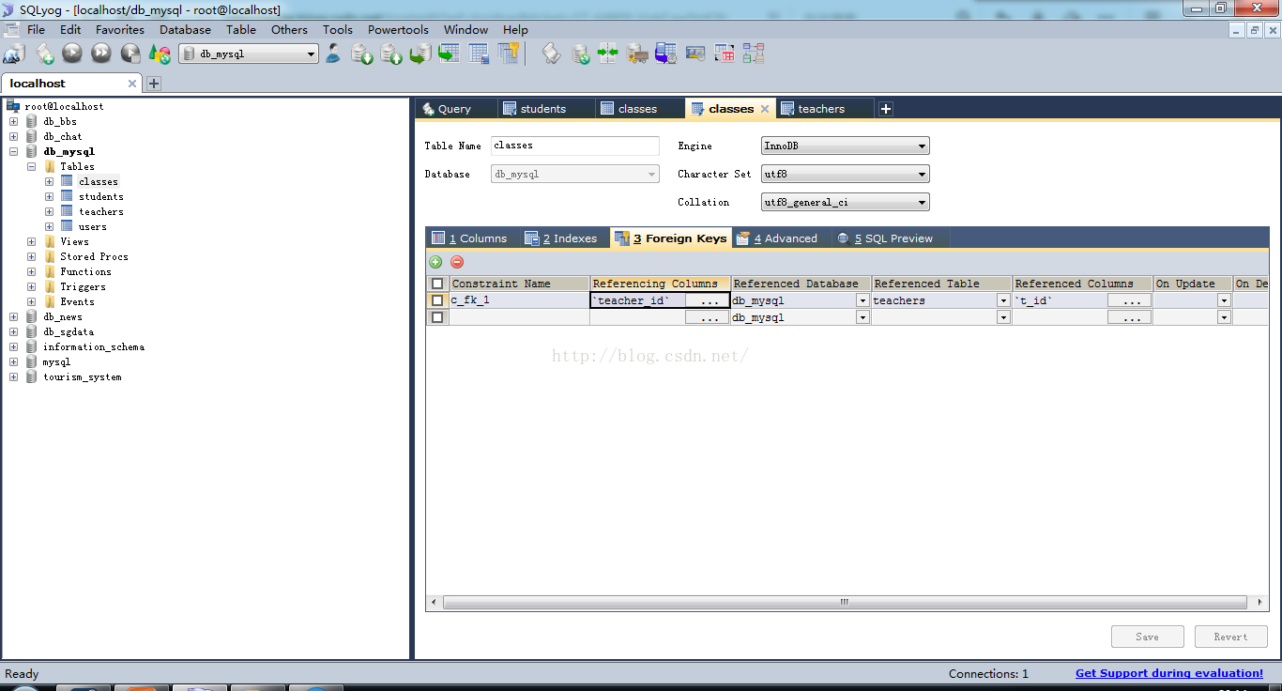Click the execute and edit resultset icon
The height and width of the screenshot is (691, 1282).
[130, 54]
